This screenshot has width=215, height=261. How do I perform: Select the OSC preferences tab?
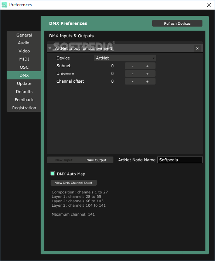tap(24, 67)
